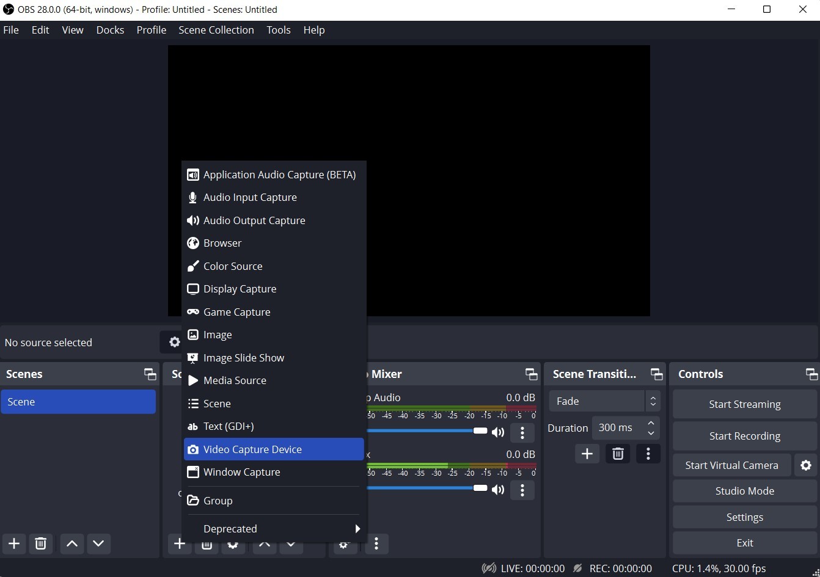Open the Scene Collection menu
This screenshot has height=577, width=820.
(216, 30)
